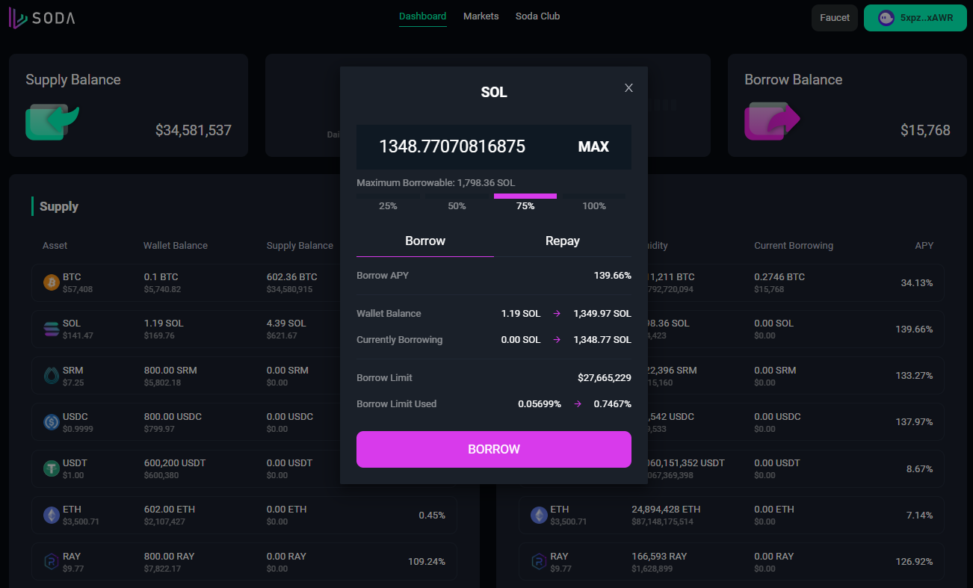Click the SRM coin icon in Supply
This screenshot has height=588, width=973.
tap(52, 376)
